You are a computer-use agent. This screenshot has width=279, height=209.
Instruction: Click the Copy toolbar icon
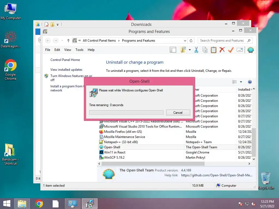(205, 50)
